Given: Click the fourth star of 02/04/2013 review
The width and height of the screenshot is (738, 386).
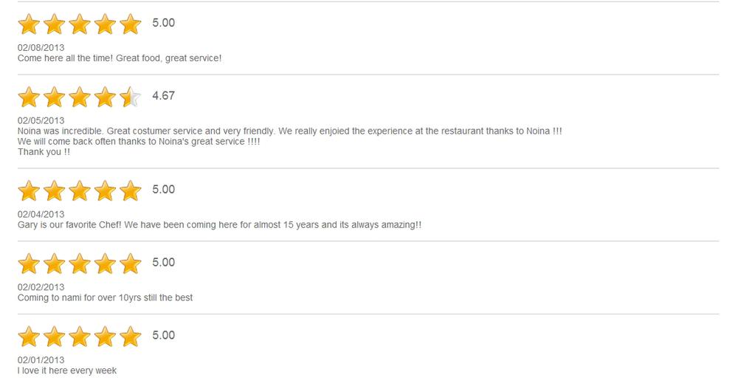Looking at the screenshot, I should 105,190.
